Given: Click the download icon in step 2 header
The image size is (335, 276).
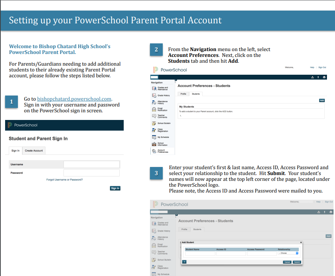Looking at the screenshot, I should [x=312, y=77].
